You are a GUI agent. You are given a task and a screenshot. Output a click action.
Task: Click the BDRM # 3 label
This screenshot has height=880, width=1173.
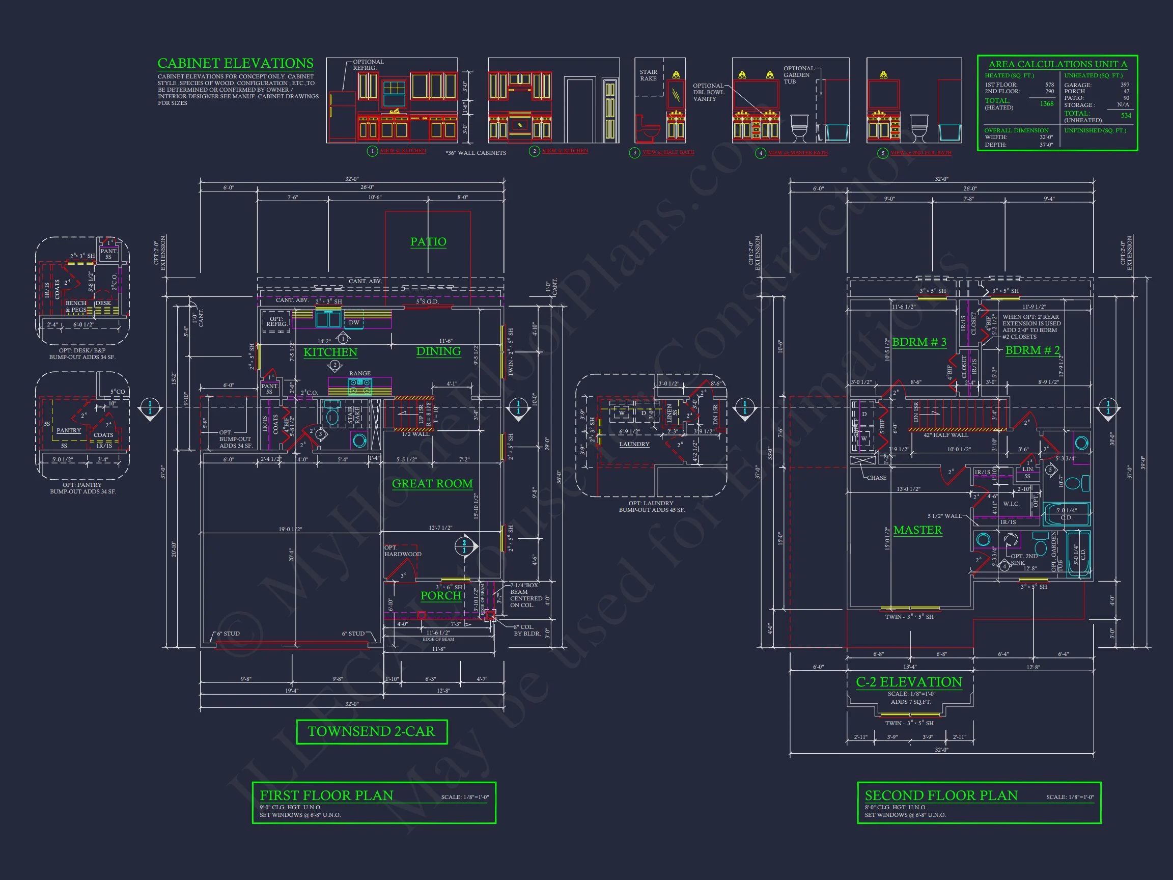(x=919, y=342)
